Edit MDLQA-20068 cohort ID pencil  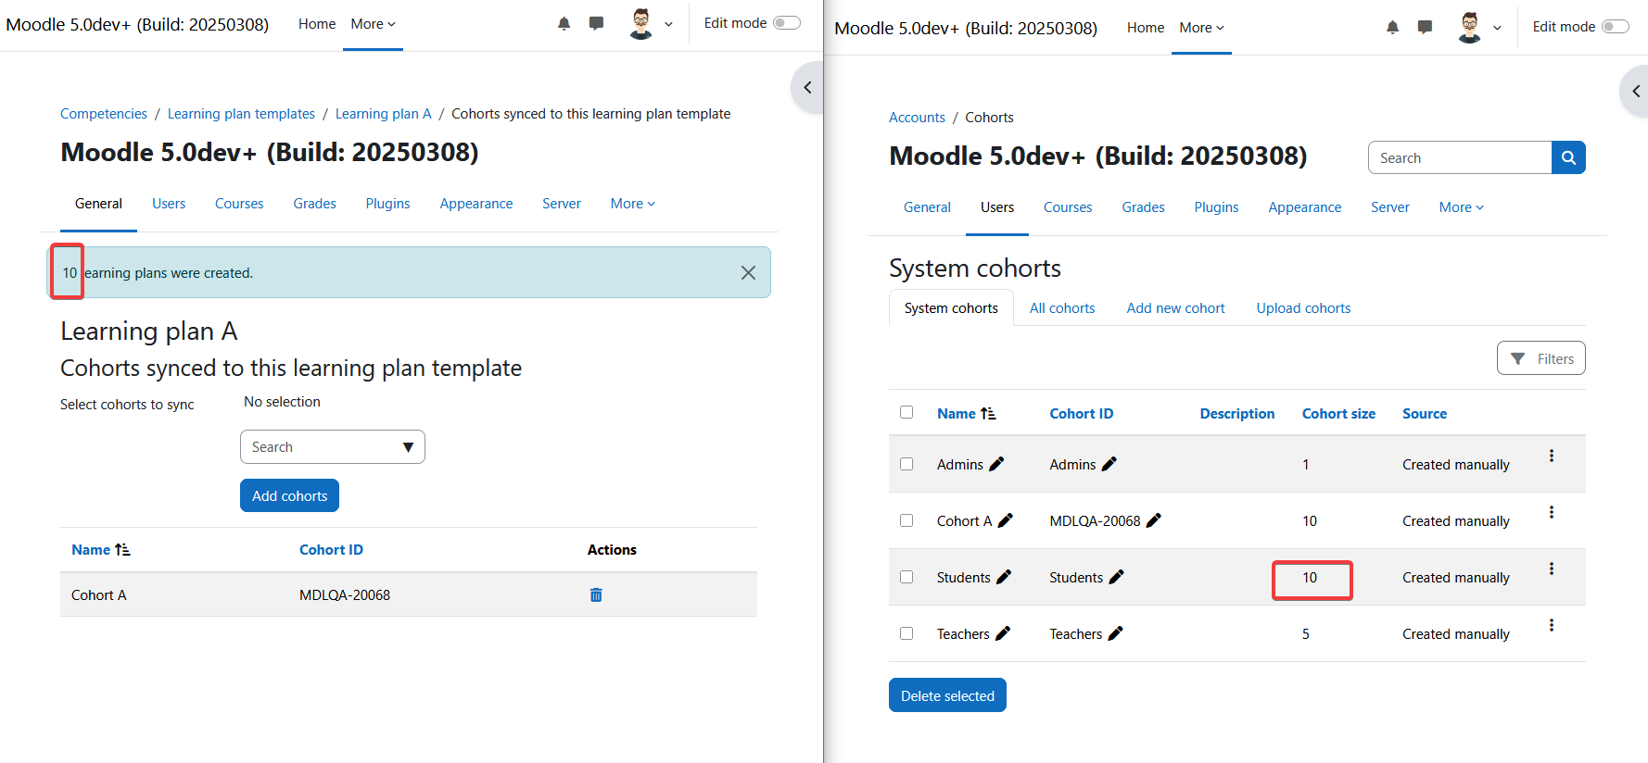(x=1153, y=520)
